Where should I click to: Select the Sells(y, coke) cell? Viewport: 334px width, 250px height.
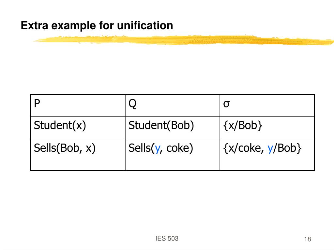[x=173, y=155]
